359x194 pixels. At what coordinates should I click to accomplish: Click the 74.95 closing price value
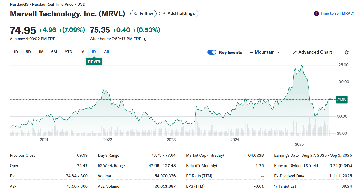coord(23,30)
